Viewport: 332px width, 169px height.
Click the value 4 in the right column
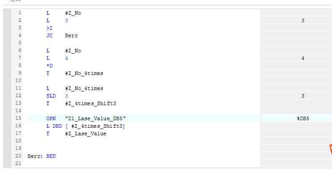pyautogui.click(x=303, y=58)
